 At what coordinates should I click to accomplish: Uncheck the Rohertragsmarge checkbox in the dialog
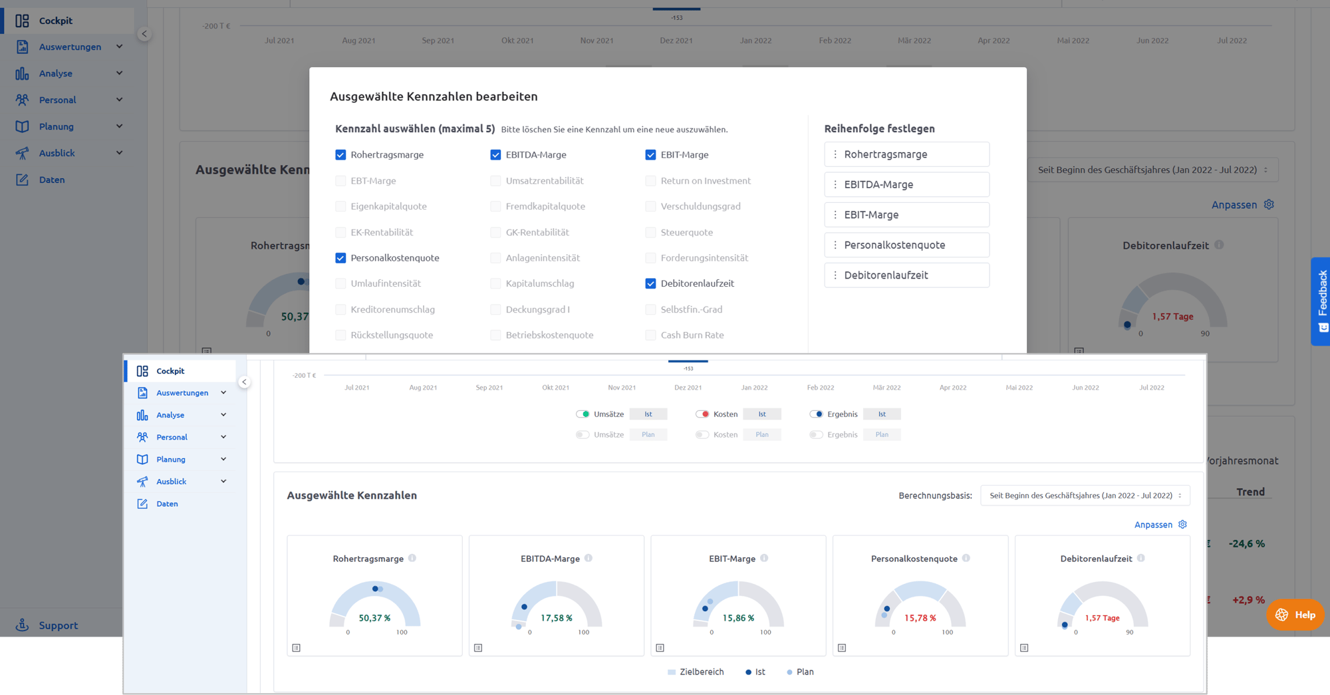340,155
